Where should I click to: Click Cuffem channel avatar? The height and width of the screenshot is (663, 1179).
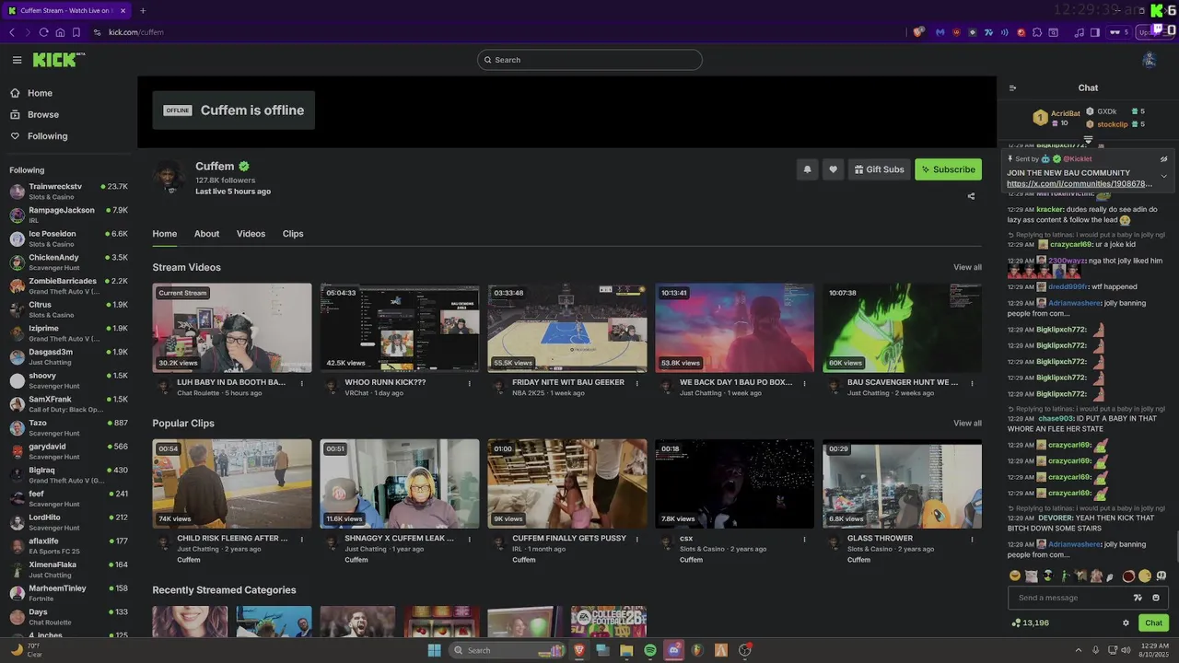(169, 175)
